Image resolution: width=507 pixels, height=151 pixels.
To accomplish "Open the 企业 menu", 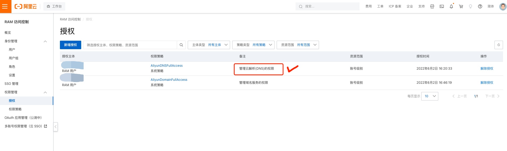I will click(410, 6).
